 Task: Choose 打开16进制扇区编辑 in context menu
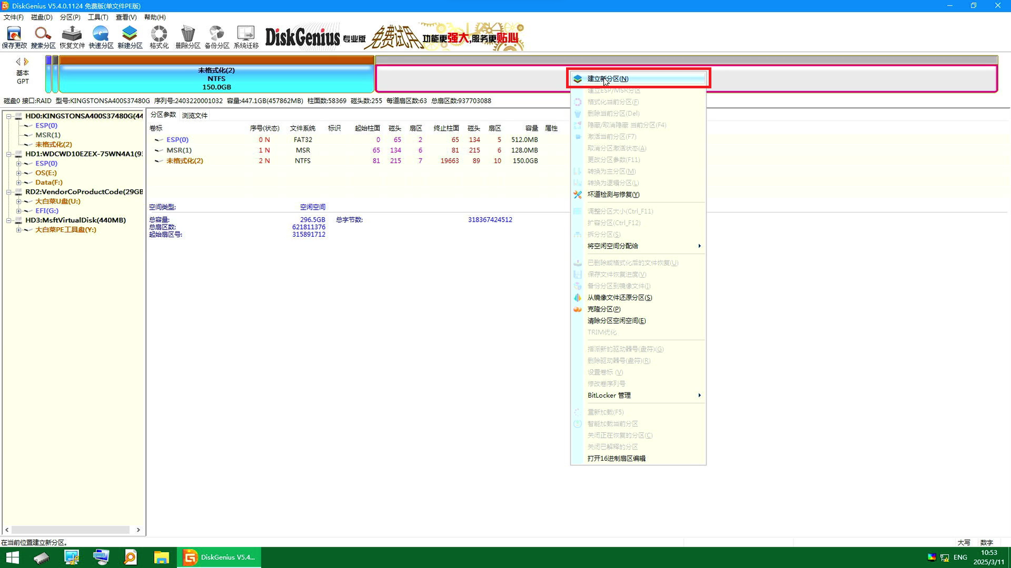[x=638, y=458]
